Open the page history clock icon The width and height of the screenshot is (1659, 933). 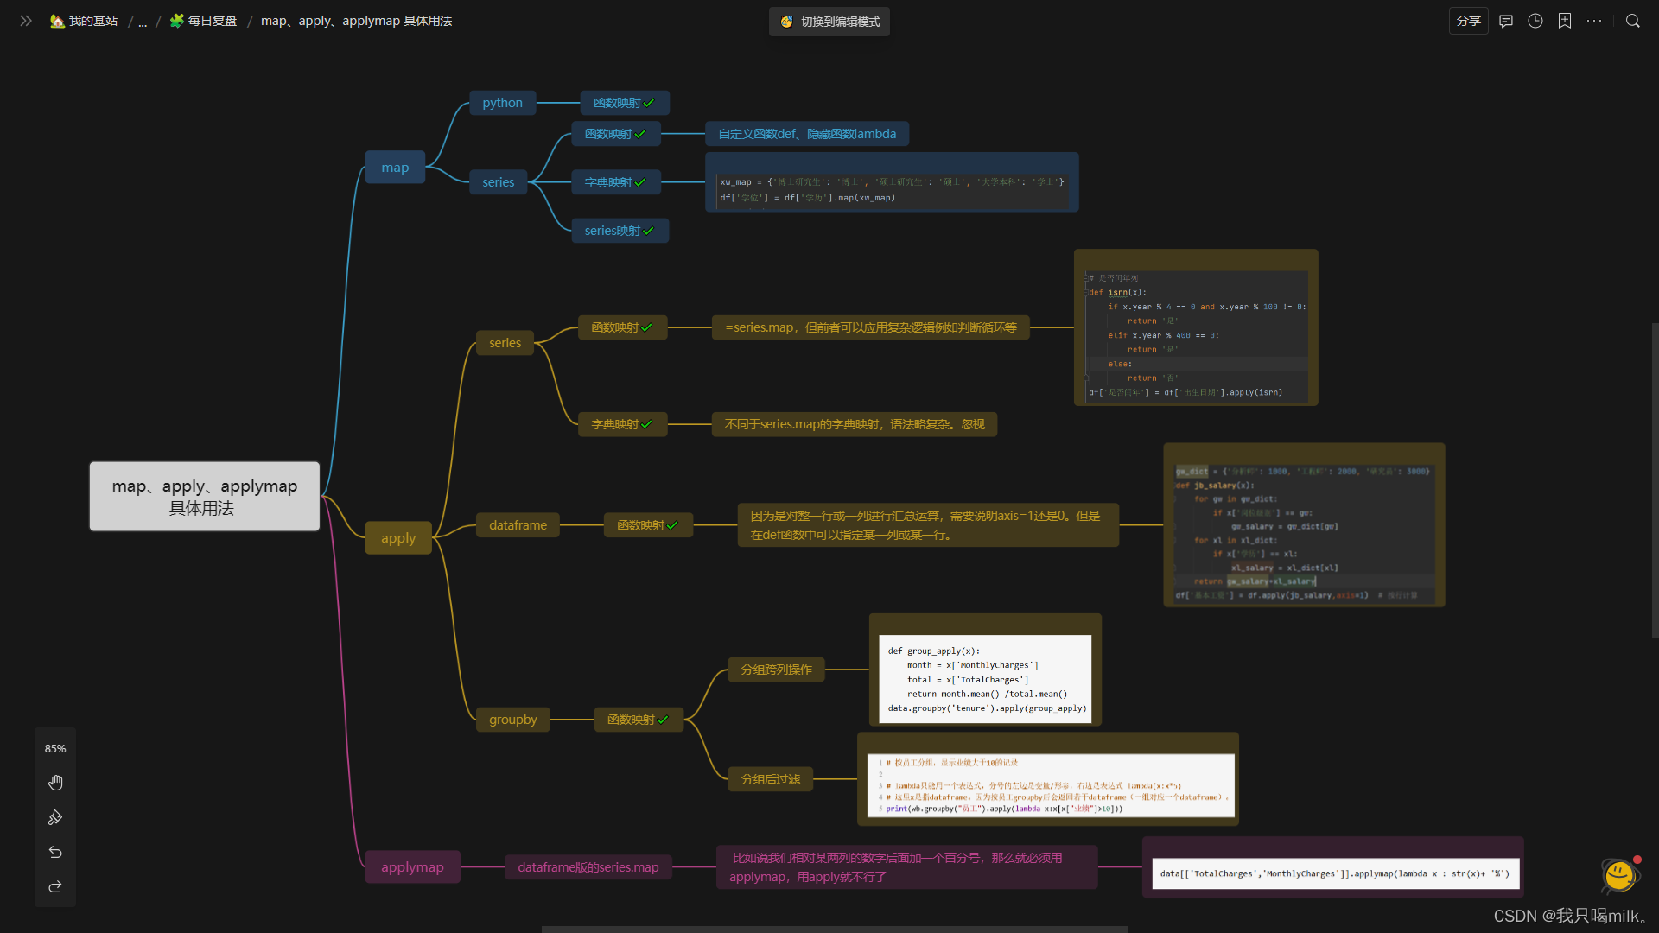click(x=1535, y=21)
